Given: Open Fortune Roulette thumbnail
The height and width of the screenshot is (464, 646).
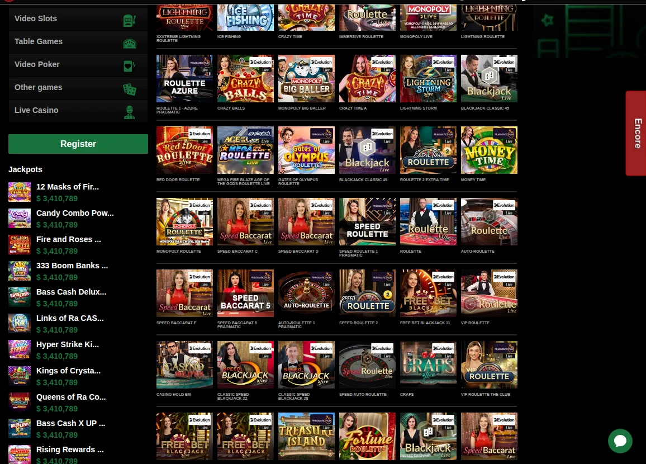Looking at the screenshot, I should point(367,437).
